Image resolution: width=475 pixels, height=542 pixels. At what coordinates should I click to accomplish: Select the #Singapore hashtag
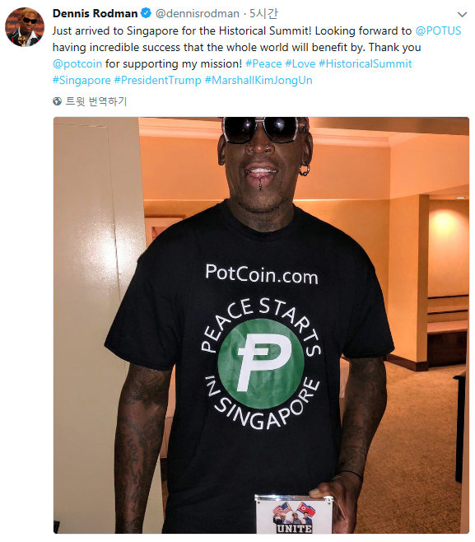pos(81,80)
